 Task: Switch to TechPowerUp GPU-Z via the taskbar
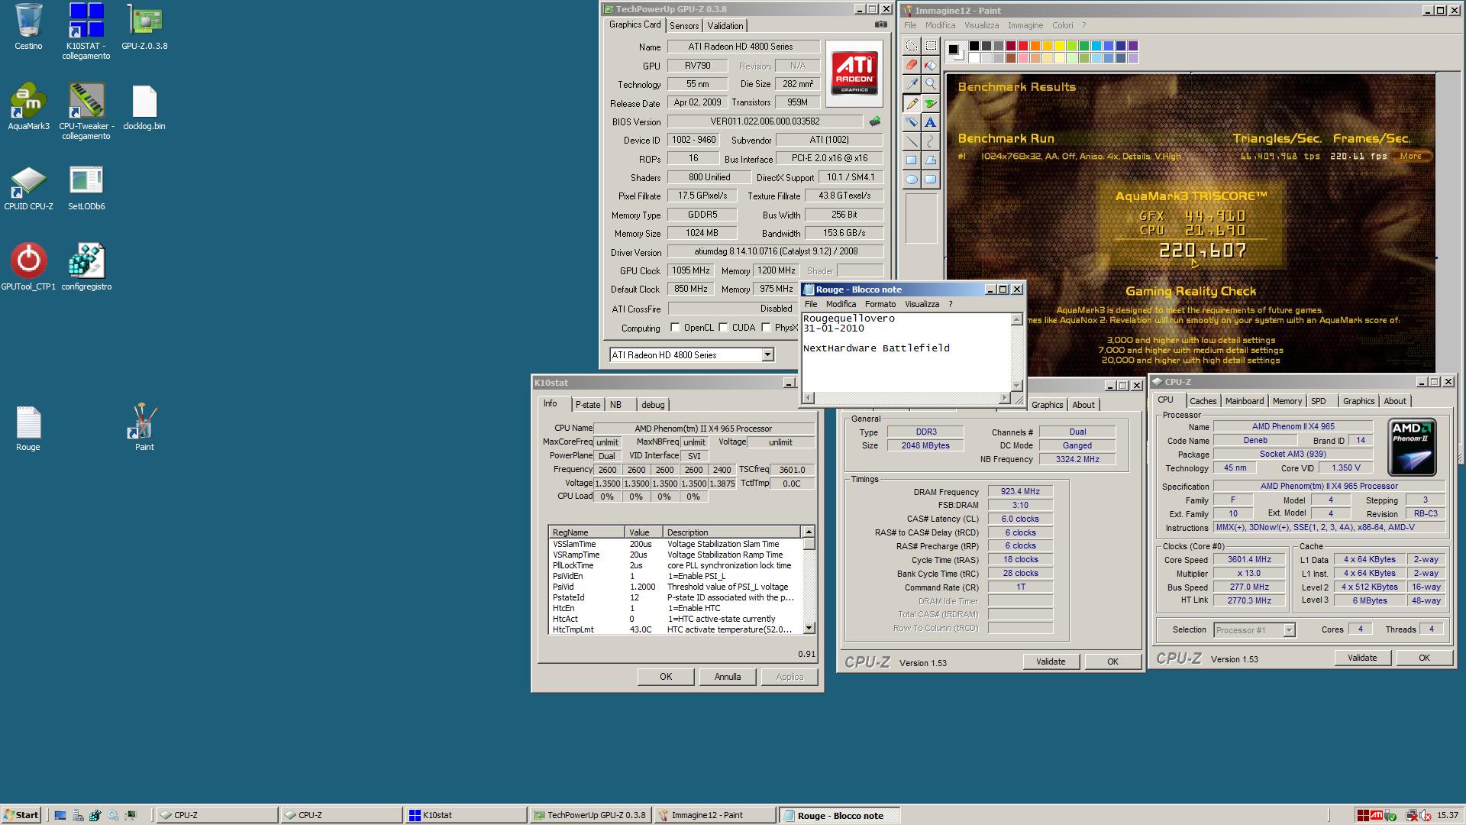click(589, 815)
